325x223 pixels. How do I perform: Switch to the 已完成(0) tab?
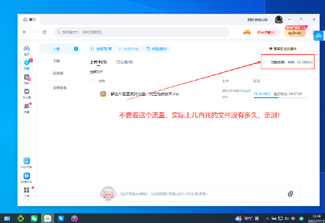(x=124, y=62)
